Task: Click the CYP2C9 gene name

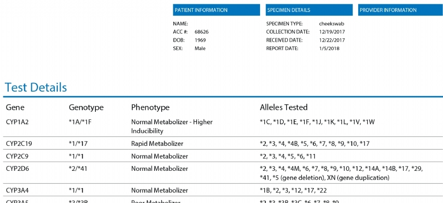Action: 17,156
